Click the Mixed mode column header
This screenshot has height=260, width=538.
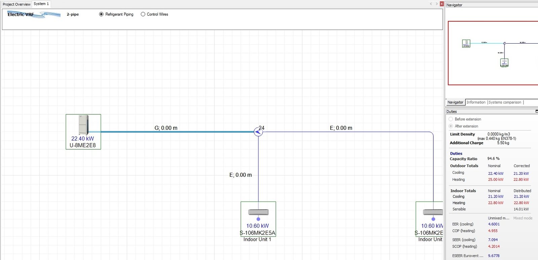click(523, 218)
